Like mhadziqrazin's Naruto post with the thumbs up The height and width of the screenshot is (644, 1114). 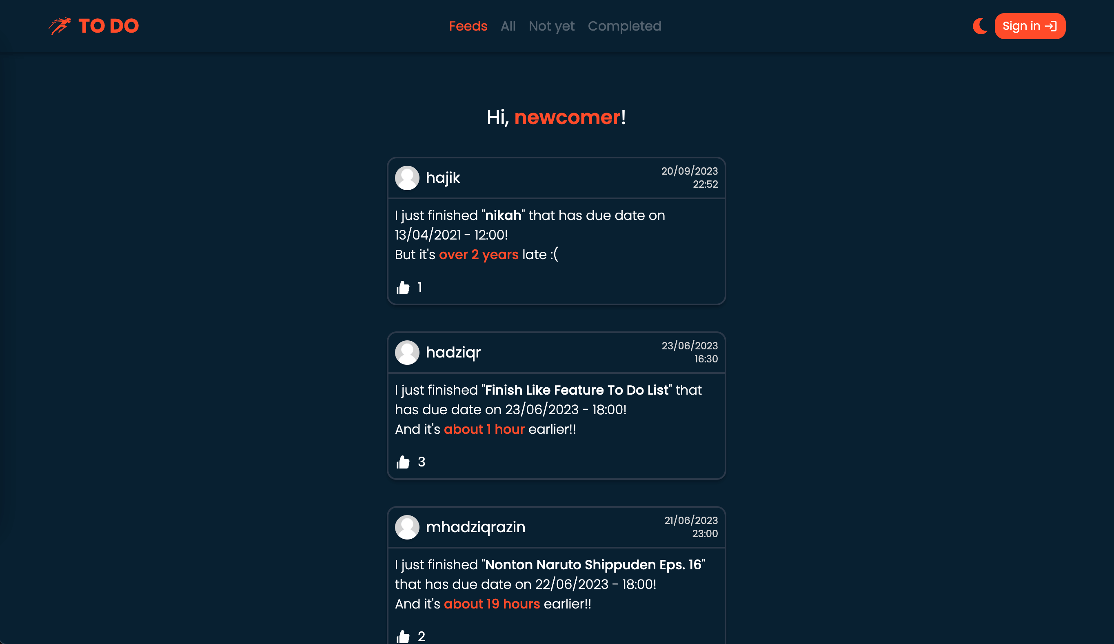pyautogui.click(x=403, y=637)
